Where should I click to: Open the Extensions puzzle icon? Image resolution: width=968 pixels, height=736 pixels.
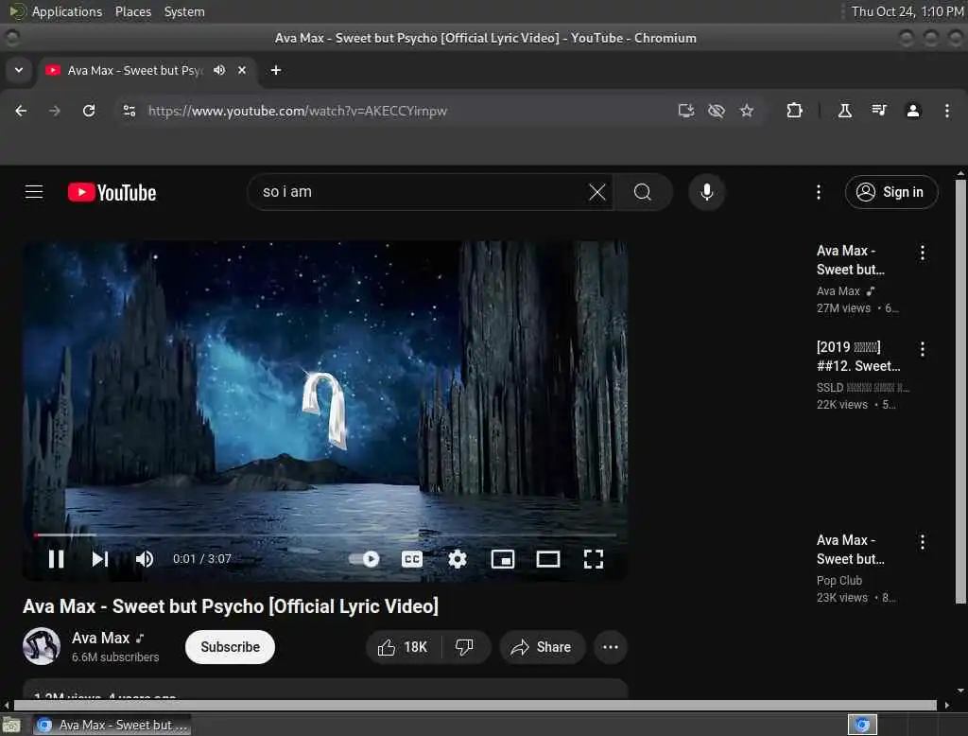click(x=794, y=111)
